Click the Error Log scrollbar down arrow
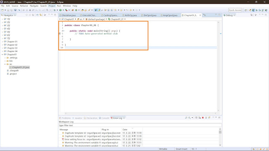This screenshot has height=151, width=269. [220, 145]
